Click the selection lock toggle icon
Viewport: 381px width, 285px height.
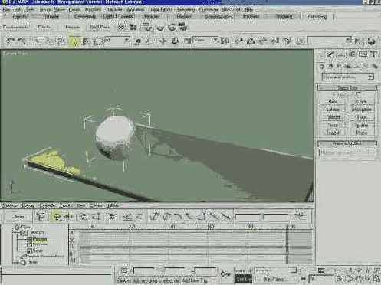[x=124, y=270]
